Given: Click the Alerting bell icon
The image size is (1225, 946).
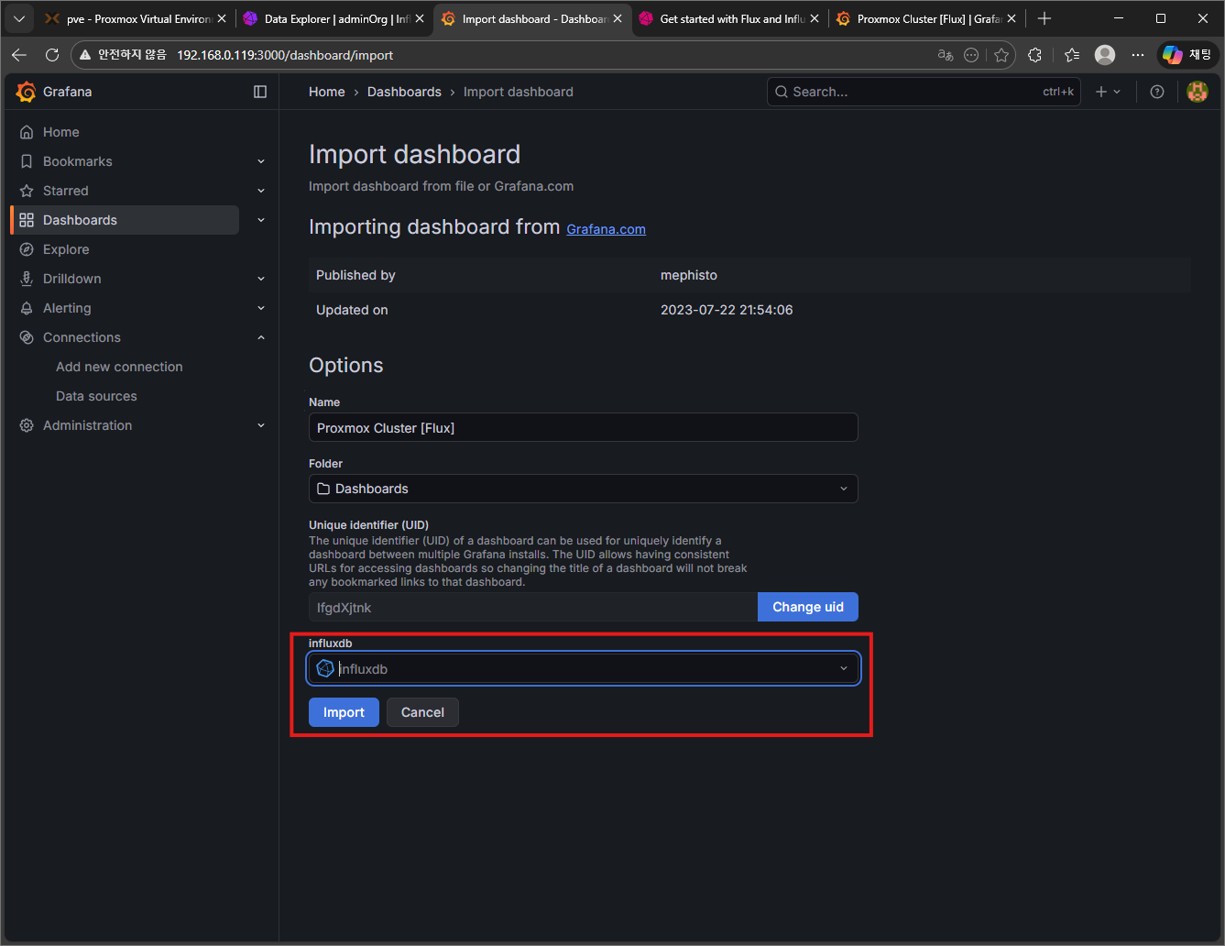Looking at the screenshot, I should coord(27,308).
